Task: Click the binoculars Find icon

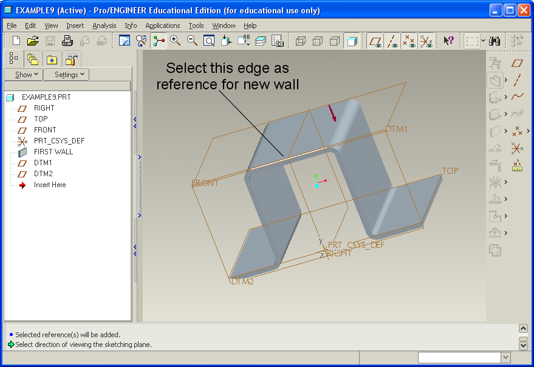Action: pyautogui.click(x=495, y=41)
